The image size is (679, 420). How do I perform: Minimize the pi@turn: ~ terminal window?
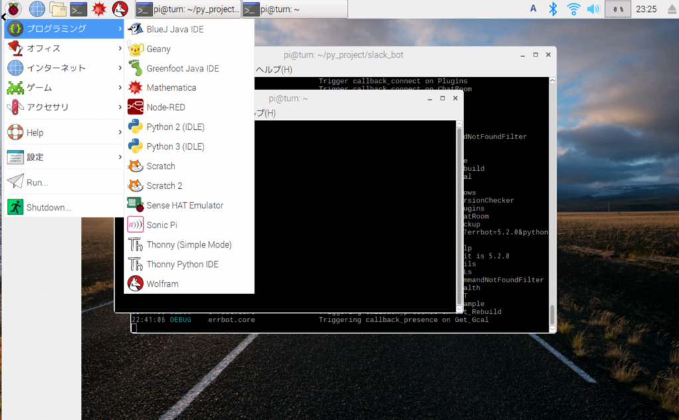tap(430, 99)
